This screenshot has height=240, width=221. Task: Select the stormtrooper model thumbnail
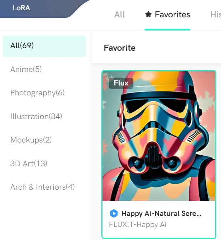[159, 136]
